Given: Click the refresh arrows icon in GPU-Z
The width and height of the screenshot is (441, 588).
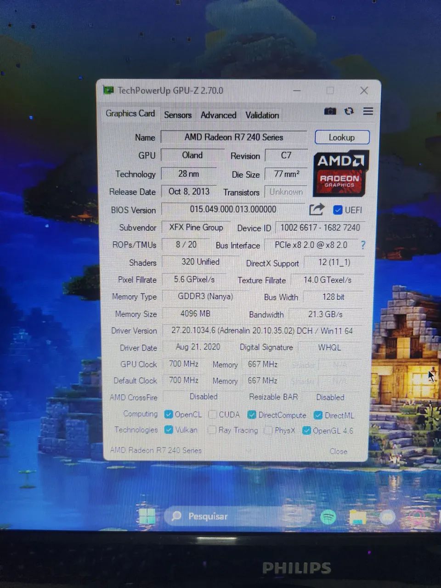Looking at the screenshot, I should click(x=349, y=111).
